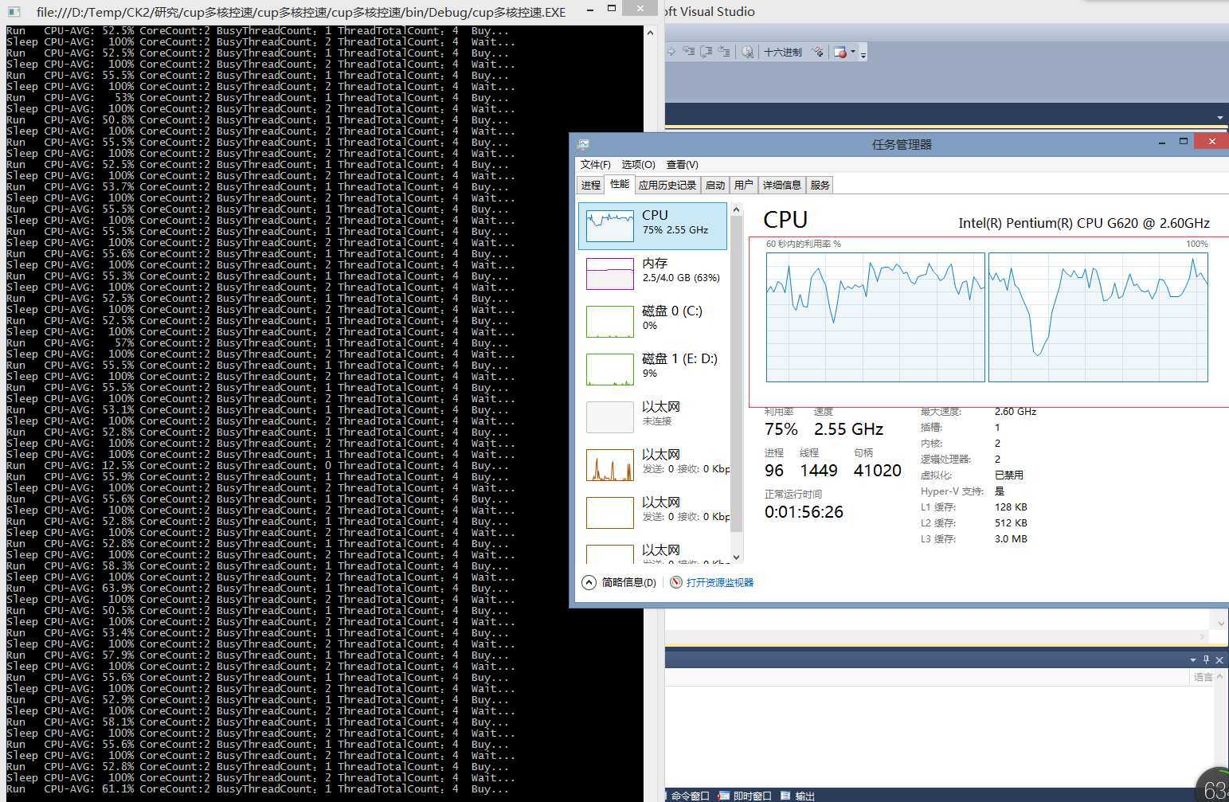1229x802 pixels.
Task: Click the Show Next Statement arrow in Visual Studio toolbar
Action: point(672,52)
